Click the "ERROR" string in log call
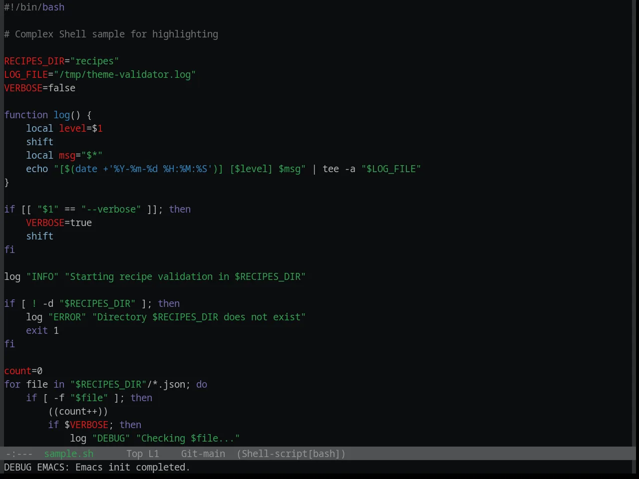Screen dimensions: 639x479 pos(67,317)
